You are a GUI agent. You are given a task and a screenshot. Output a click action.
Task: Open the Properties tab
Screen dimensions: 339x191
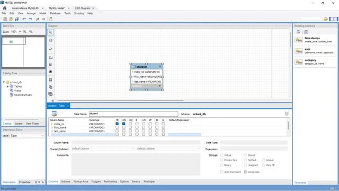pyautogui.click(x=24, y=182)
